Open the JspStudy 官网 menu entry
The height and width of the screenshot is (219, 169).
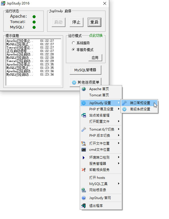101,198
